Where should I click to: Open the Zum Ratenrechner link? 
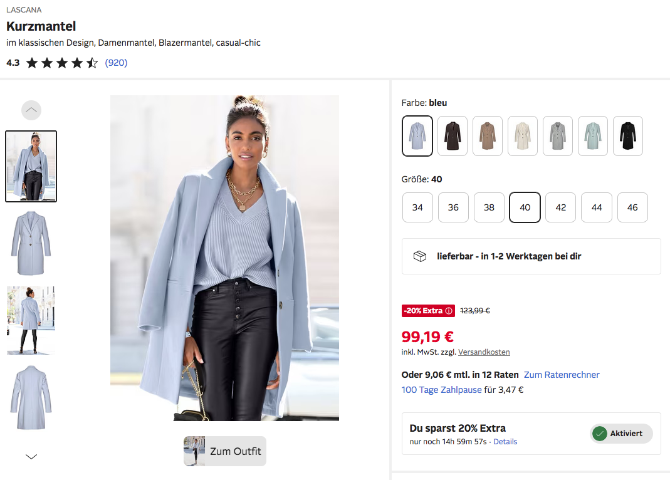pos(562,375)
